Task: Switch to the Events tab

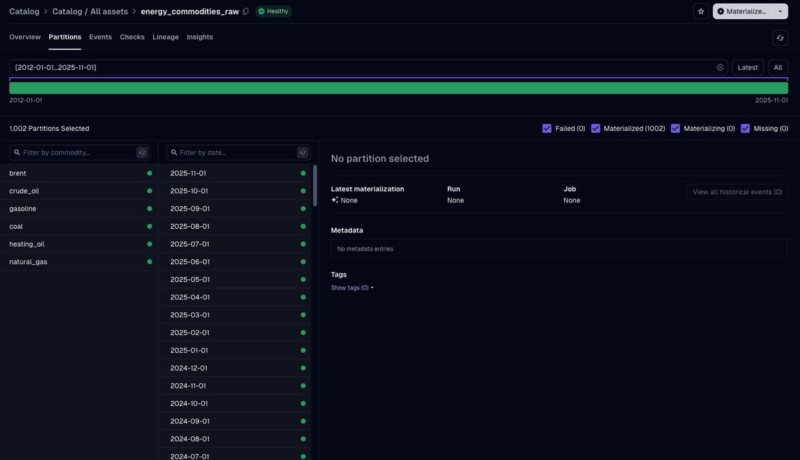Action: 101,37
